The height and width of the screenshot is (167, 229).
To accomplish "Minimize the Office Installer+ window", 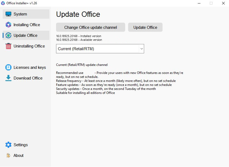I will (x=199, y=3).
